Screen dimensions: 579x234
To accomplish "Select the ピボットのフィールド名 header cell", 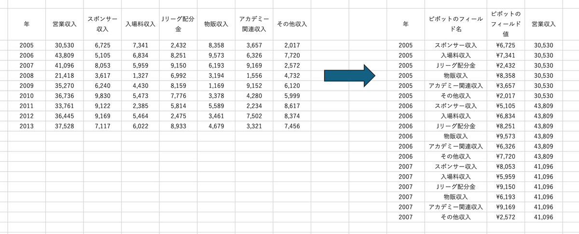I will click(455, 24).
